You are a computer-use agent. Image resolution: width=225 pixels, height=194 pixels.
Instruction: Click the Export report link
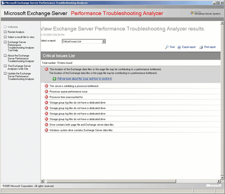pyautogui.click(x=189, y=47)
